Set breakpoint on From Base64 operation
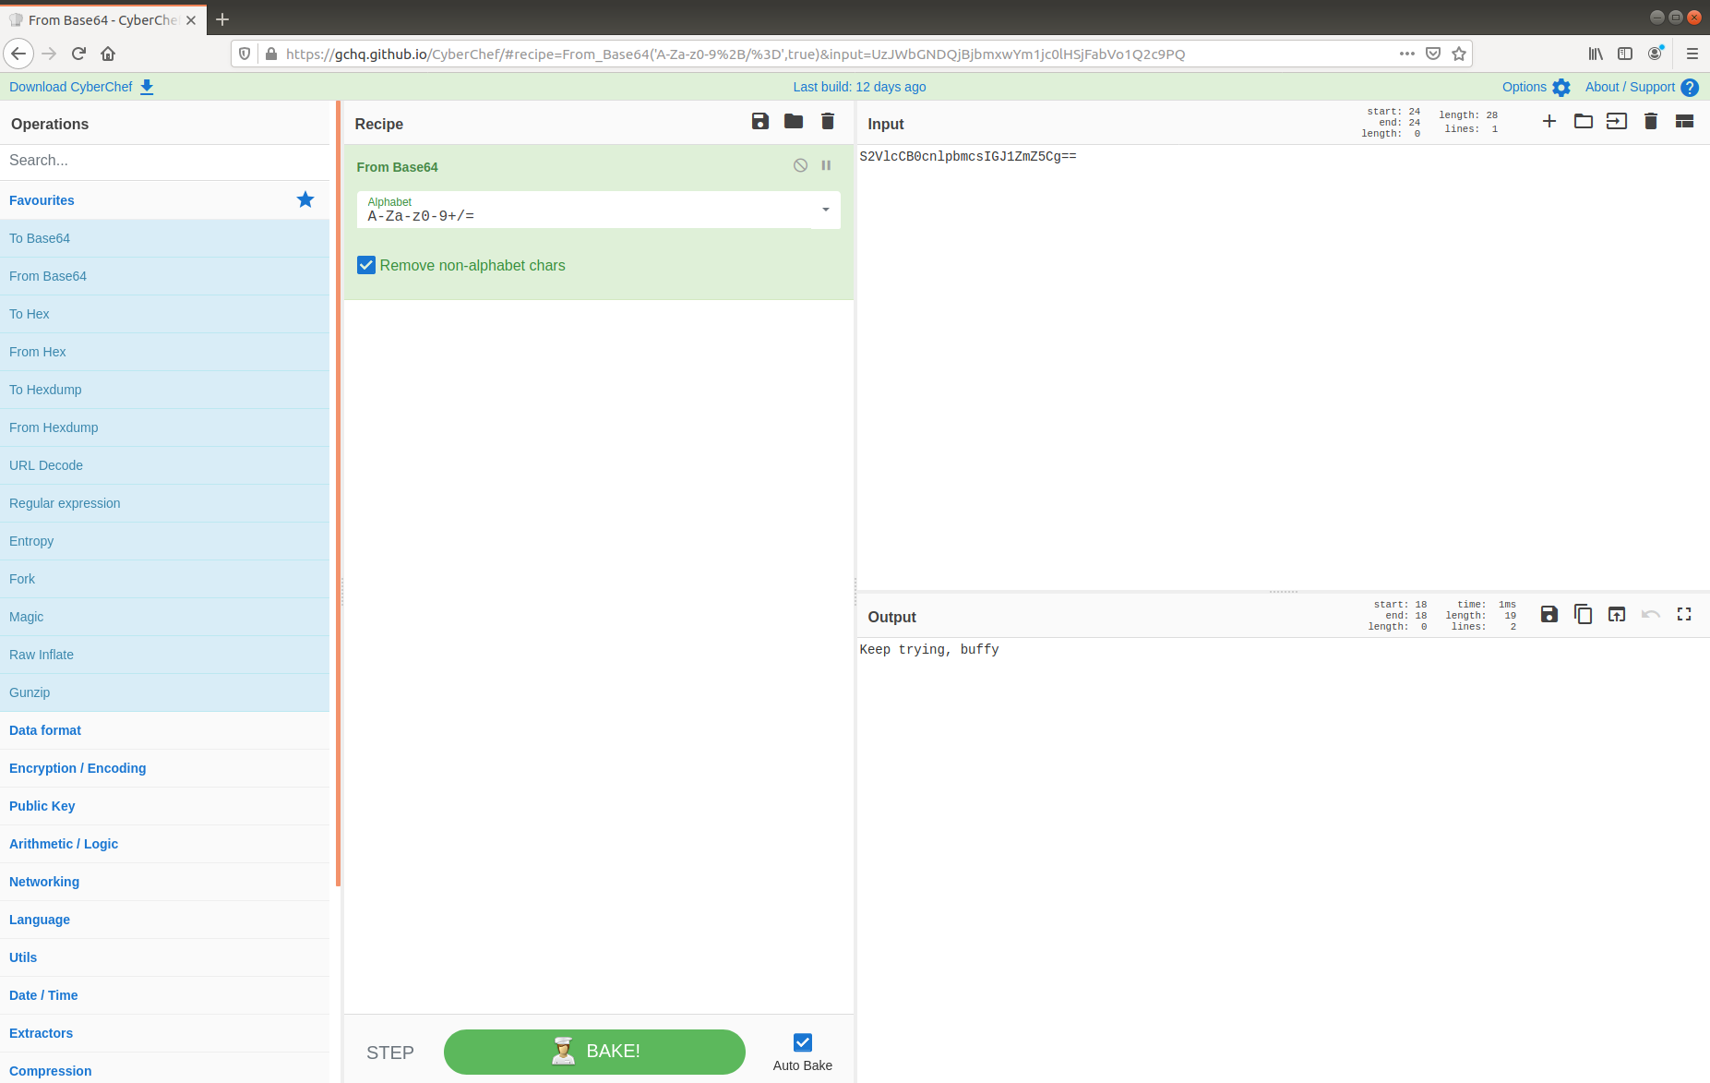Image resolution: width=1710 pixels, height=1083 pixels. (x=826, y=166)
